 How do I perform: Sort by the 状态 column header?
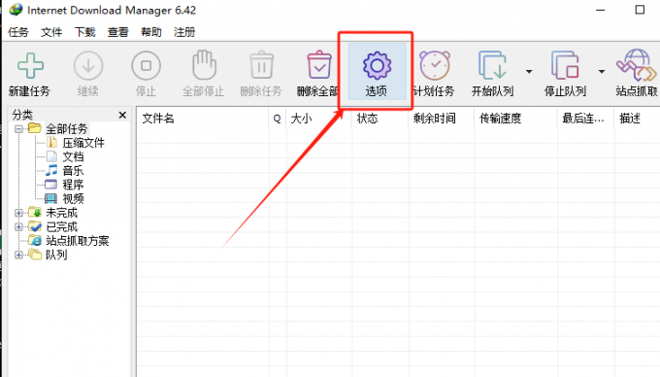[x=380, y=119]
